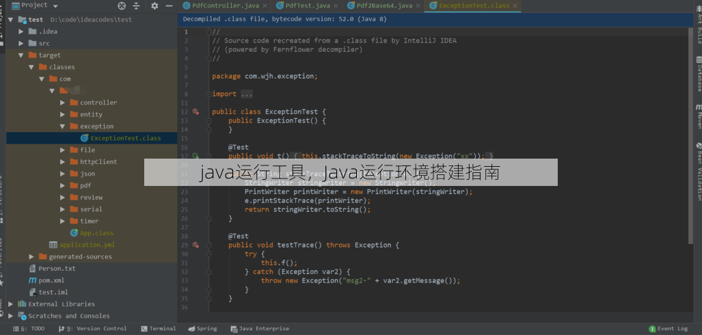Select Person.txt file
Viewport: 702px width, 335px height.
[x=53, y=269]
